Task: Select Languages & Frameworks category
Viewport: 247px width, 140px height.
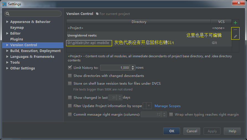Action: pos(32,57)
